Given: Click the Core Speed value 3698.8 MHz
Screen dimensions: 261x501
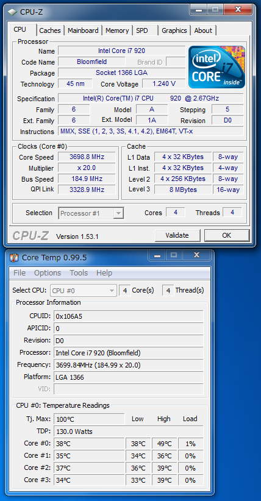Looking at the screenshot, I should tap(87, 157).
